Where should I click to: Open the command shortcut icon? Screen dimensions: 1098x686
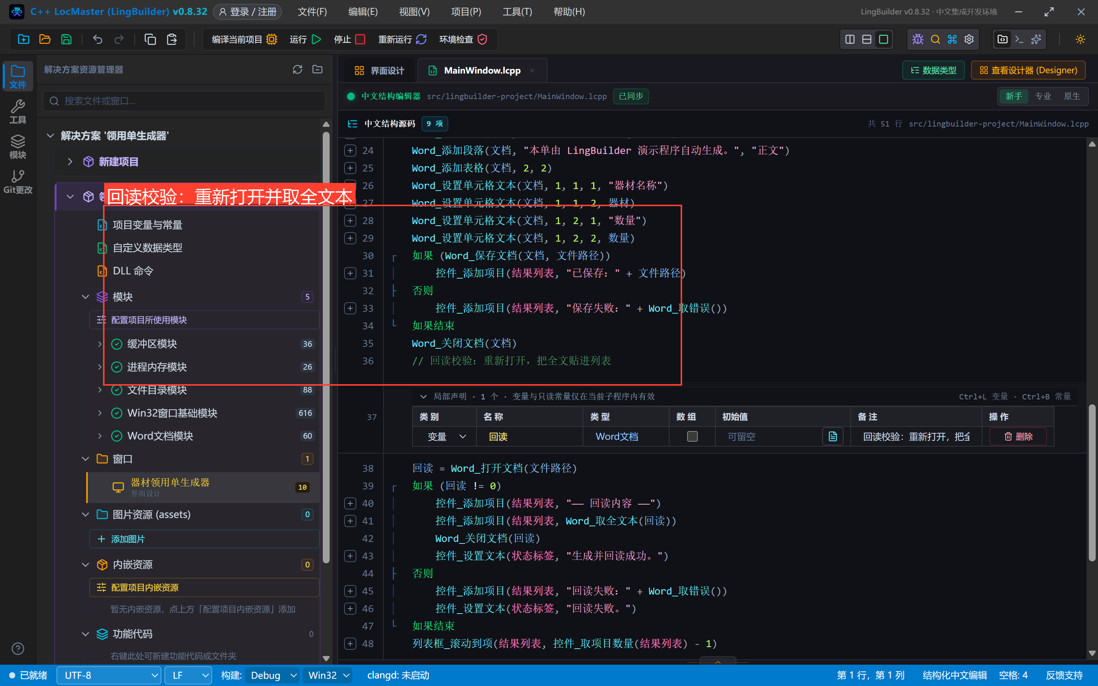tap(952, 40)
